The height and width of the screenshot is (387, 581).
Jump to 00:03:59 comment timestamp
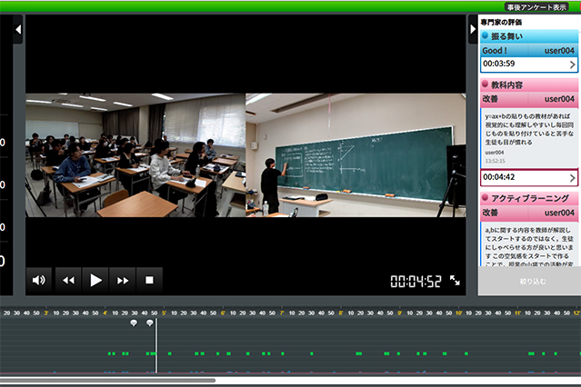click(x=528, y=64)
